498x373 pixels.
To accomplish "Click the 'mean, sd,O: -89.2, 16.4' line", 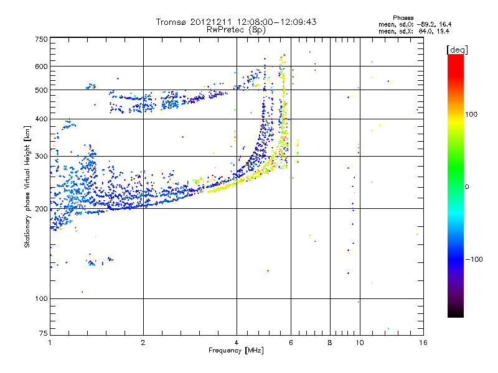I will (415, 24).
